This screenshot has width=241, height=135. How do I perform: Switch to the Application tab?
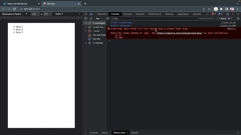click(183, 14)
